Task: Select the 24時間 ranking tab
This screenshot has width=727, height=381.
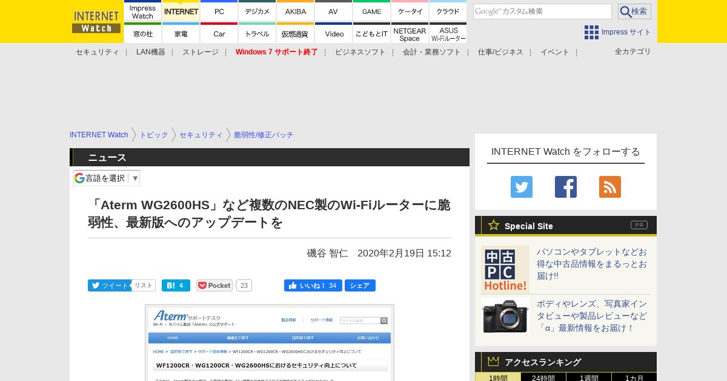Action: pos(543,377)
